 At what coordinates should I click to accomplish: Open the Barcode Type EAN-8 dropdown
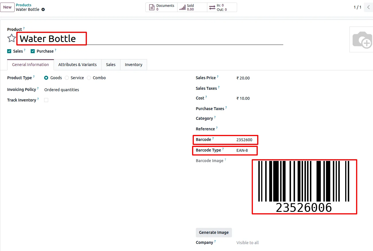(x=242, y=150)
